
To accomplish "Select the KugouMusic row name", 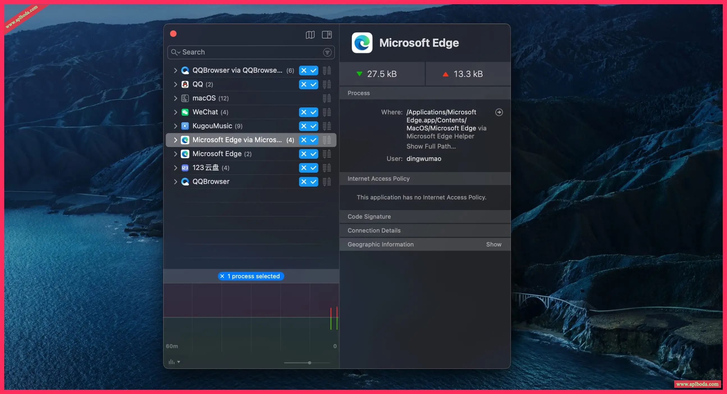I will (x=212, y=126).
